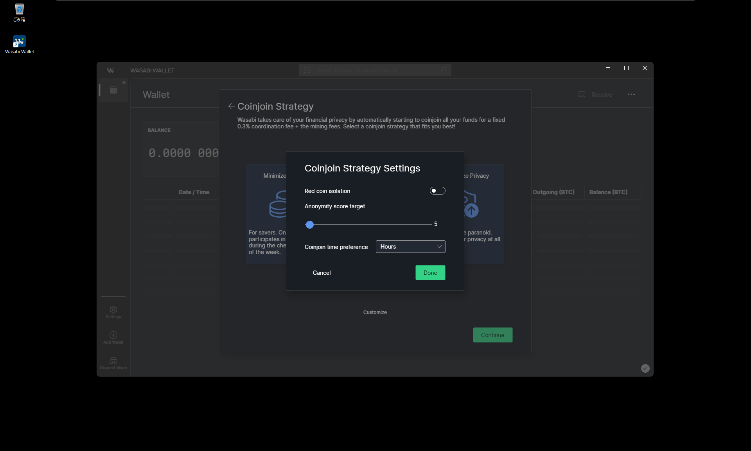
Task: Select the wallet icon in sidebar
Action: click(x=113, y=90)
